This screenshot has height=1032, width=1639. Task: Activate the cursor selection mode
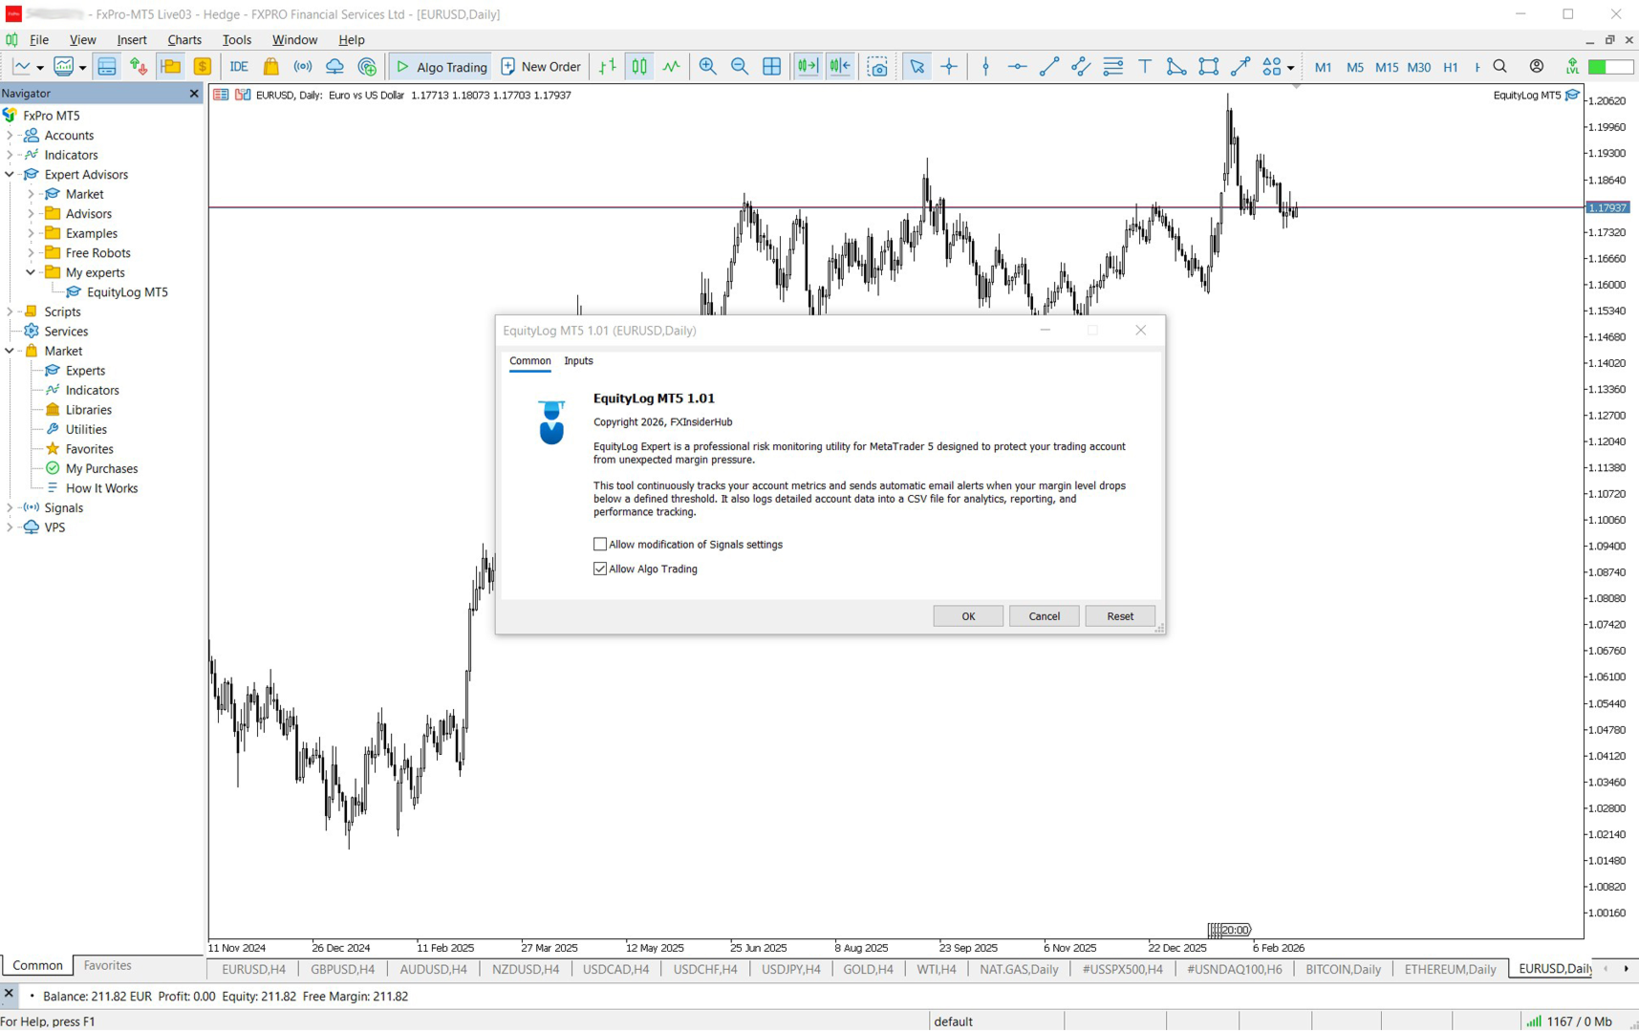[917, 67]
